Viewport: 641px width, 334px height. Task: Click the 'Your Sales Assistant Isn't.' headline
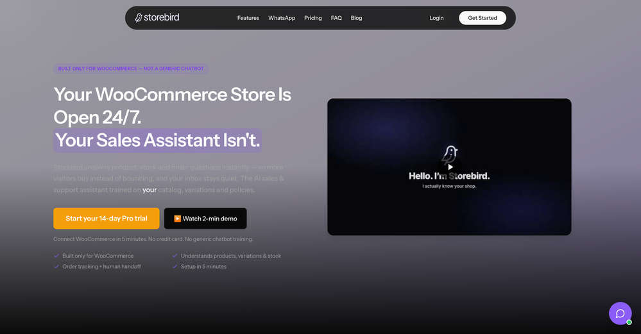[x=157, y=140]
